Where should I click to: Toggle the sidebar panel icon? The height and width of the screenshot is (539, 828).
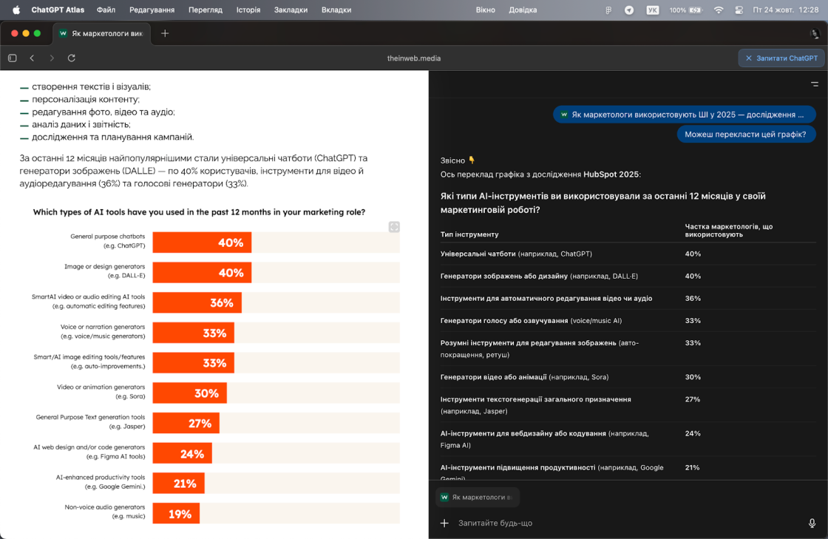coord(13,58)
